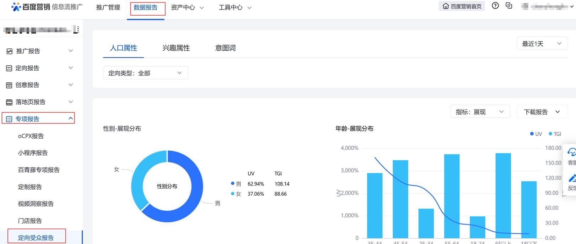Open the 定向类型 全部 dropdown
576x244 pixels.
(x=145, y=73)
